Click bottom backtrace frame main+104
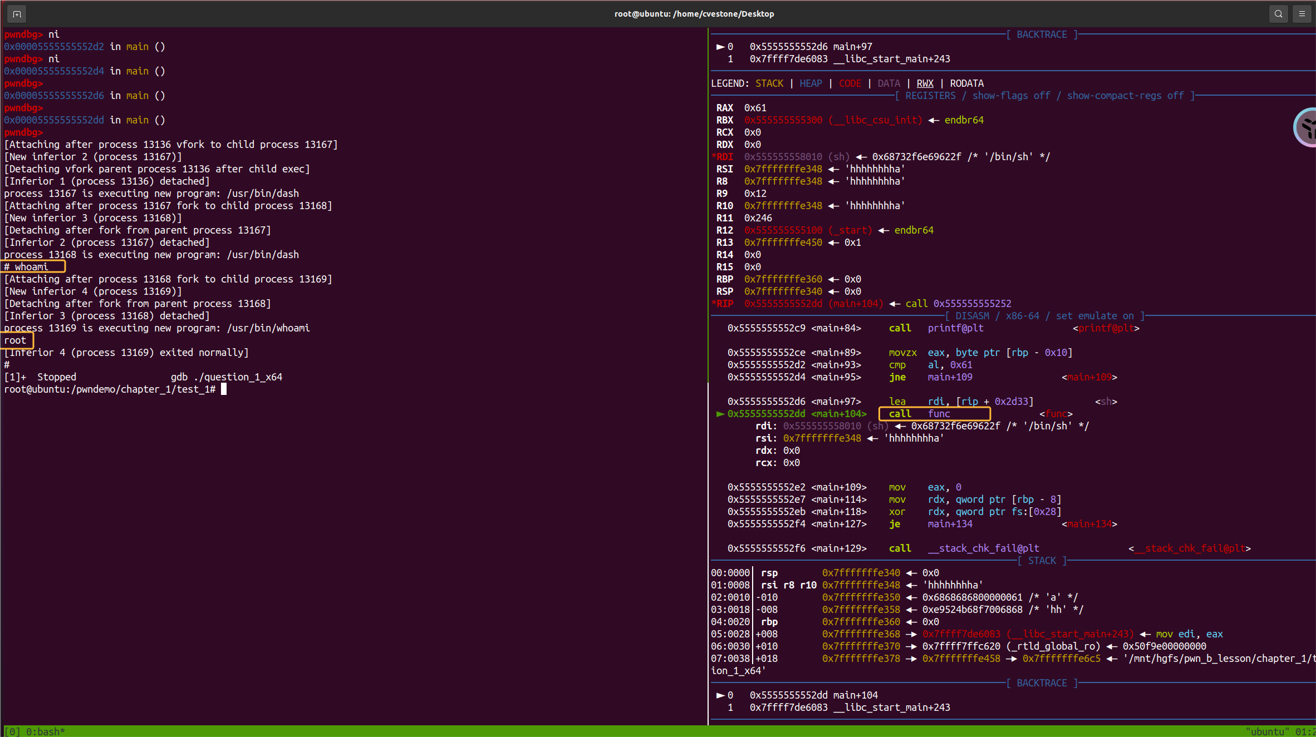This screenshot has width=1316, height=737. (x=797, y=695)
